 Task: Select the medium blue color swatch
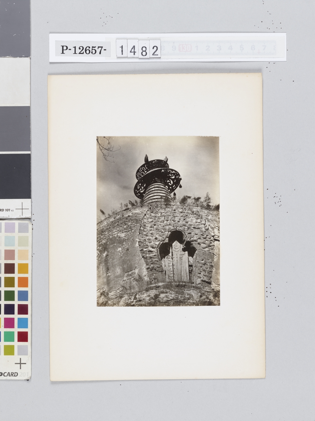(23, 296)
